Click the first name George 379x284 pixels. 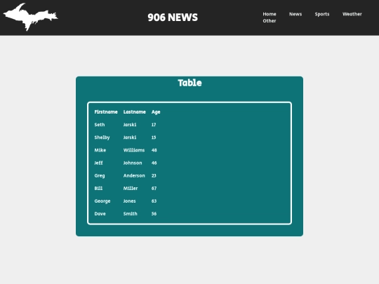[x=102, y=201]
